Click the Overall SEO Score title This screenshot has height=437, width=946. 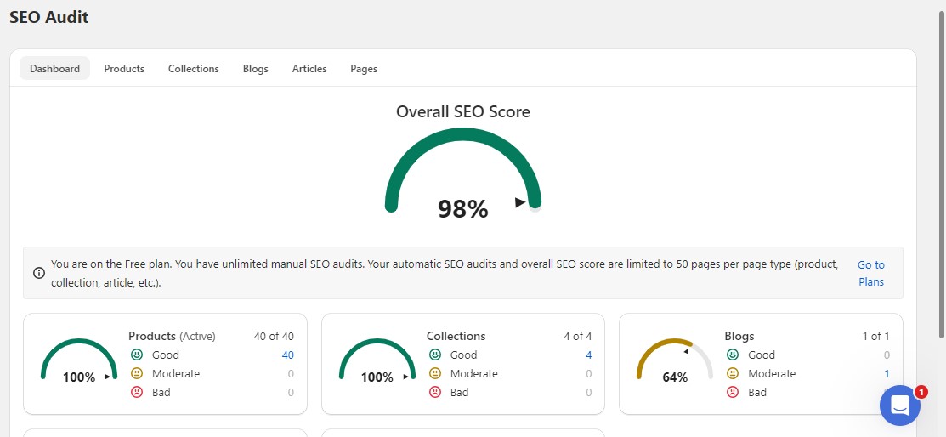(x=463, y=111)
